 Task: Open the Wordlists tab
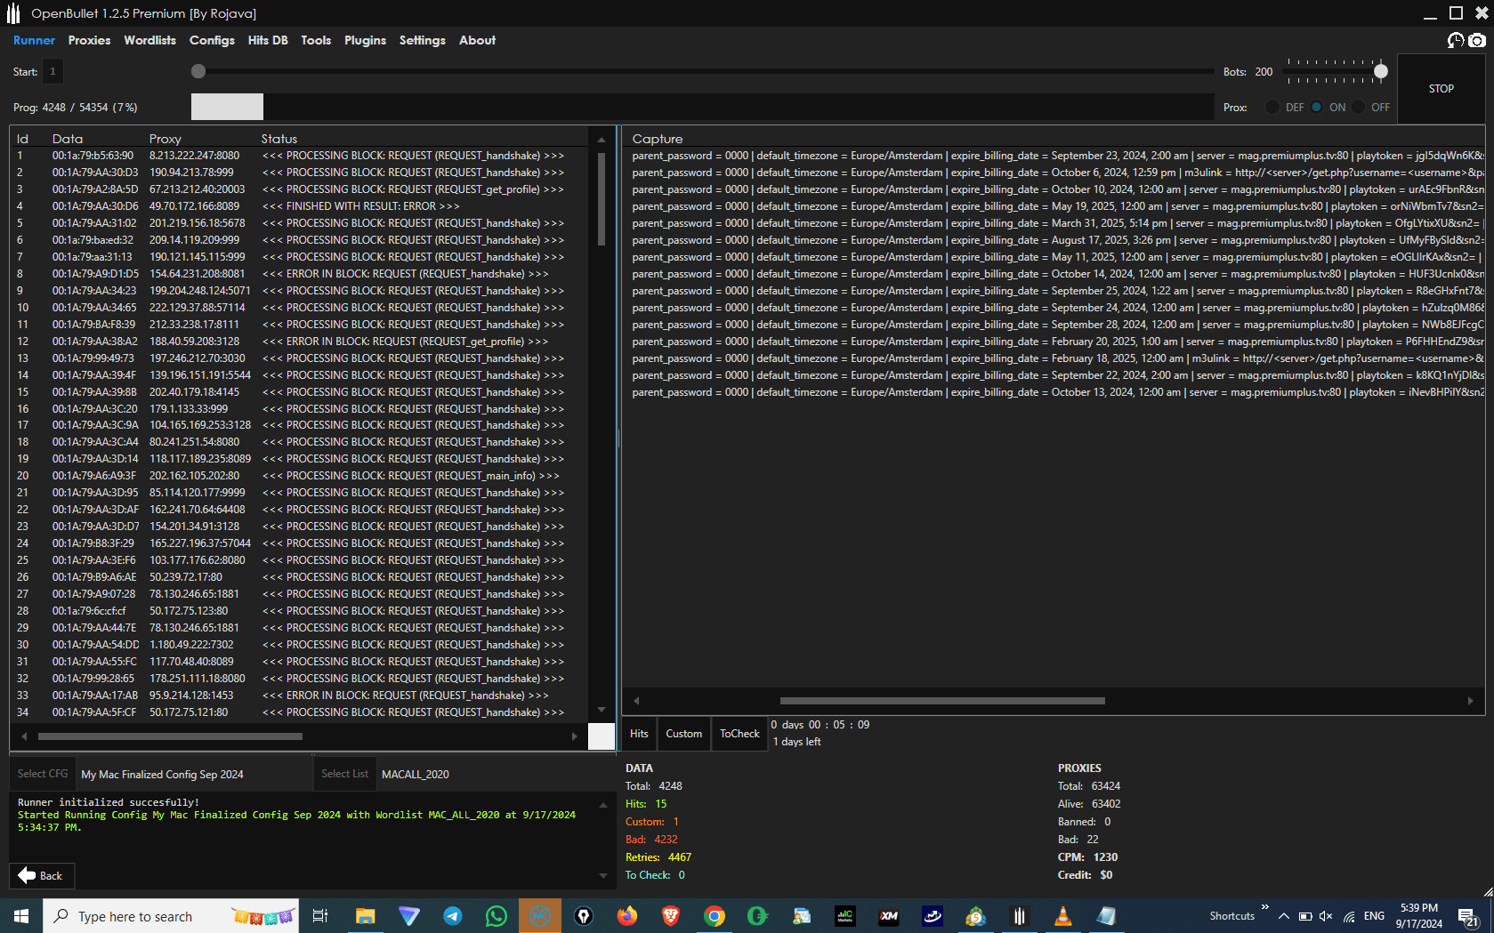coord(149,40)
